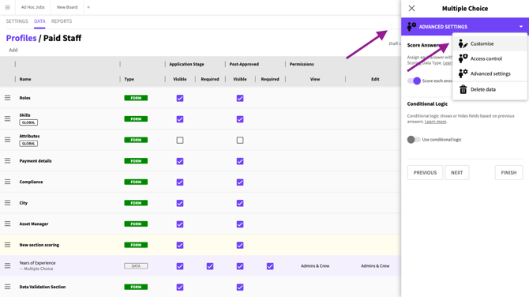The image size is (529, 297).
Task: Open the Learn more link under Conditional Logic
Action: tap(435, 122)
